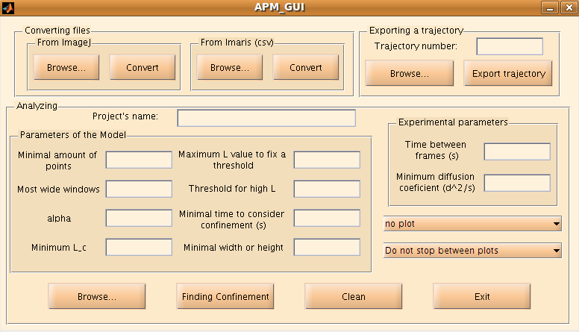Screen dimensions: 579x332
Task: Minimize the APM_GUI window
Action: pos(550,7)
